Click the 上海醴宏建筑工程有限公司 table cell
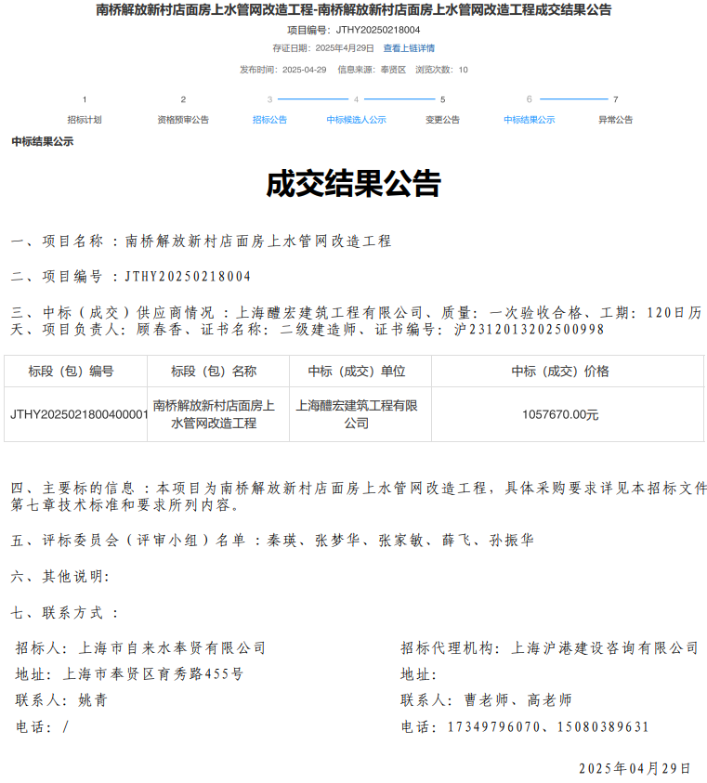This screenshot has width=707, height=783. (x=357, y=414)
